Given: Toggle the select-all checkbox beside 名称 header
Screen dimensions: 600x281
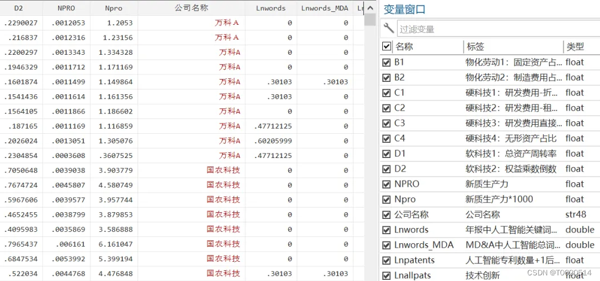Looking at the screenshot, I should coord(386,47).
